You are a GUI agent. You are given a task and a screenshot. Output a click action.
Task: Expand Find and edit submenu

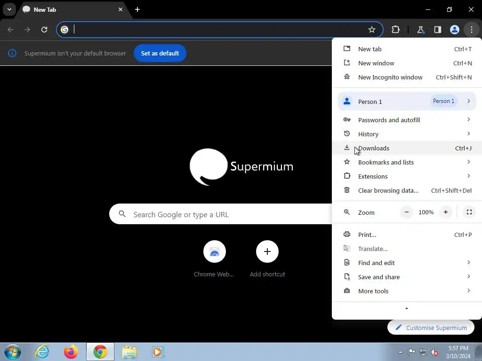pos(407,263)
